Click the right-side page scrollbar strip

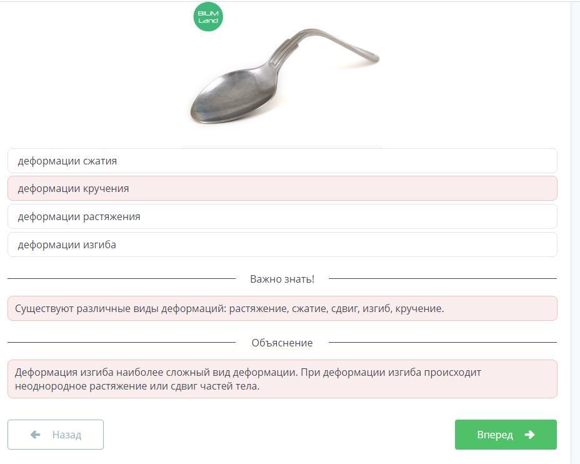[x=575, y=231]
